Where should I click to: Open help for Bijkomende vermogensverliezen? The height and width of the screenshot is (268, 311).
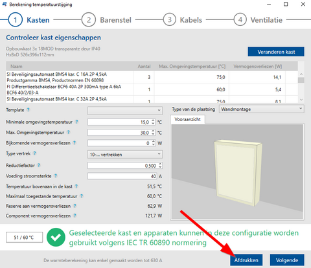[x=75, y=143]
